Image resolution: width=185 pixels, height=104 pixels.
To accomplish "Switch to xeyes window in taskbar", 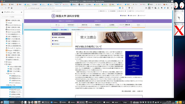I will 115,102.
